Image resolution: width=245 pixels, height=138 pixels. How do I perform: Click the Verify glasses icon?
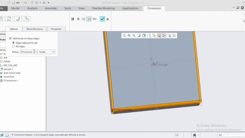point(95,19)
